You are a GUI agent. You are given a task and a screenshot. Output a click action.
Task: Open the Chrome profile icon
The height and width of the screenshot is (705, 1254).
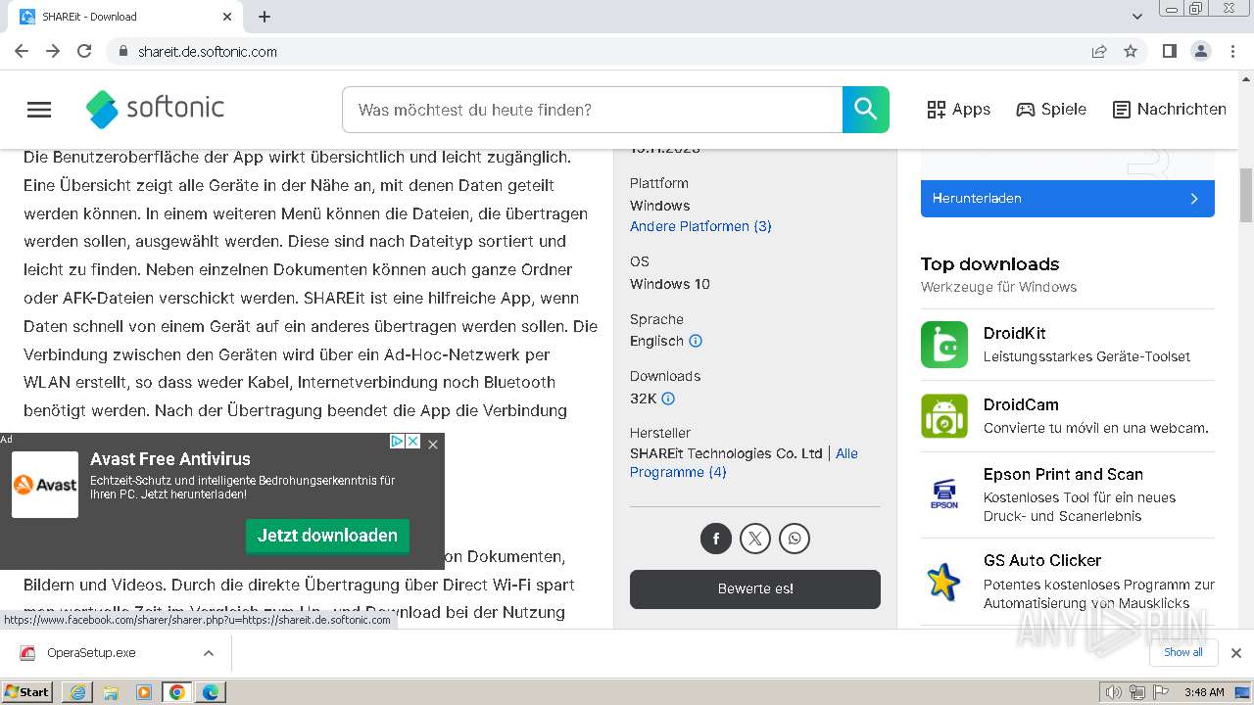click(x=1201, y=52)
